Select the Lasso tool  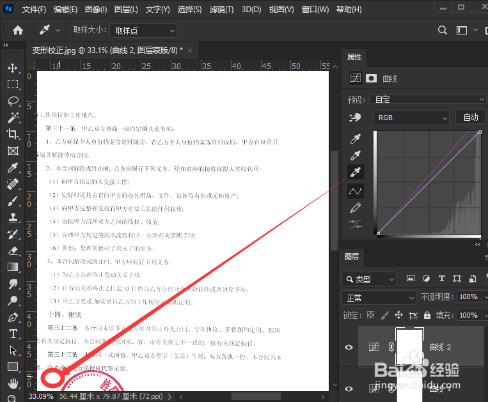click(x=13, y=101)
